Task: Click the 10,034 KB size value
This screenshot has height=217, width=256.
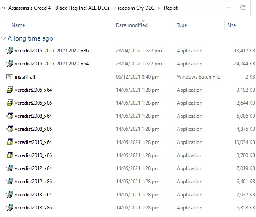Action: point(245,142)
